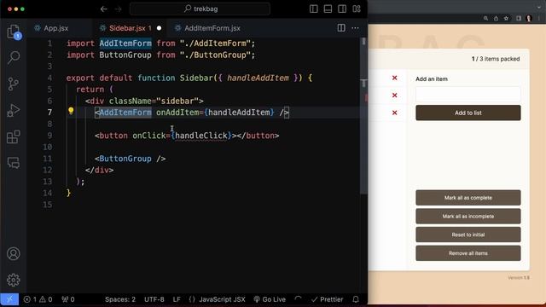The height and width of the screenshot is (307, 546).
Task: Click the Mark all as complete button
Action: tap(468, 198)
